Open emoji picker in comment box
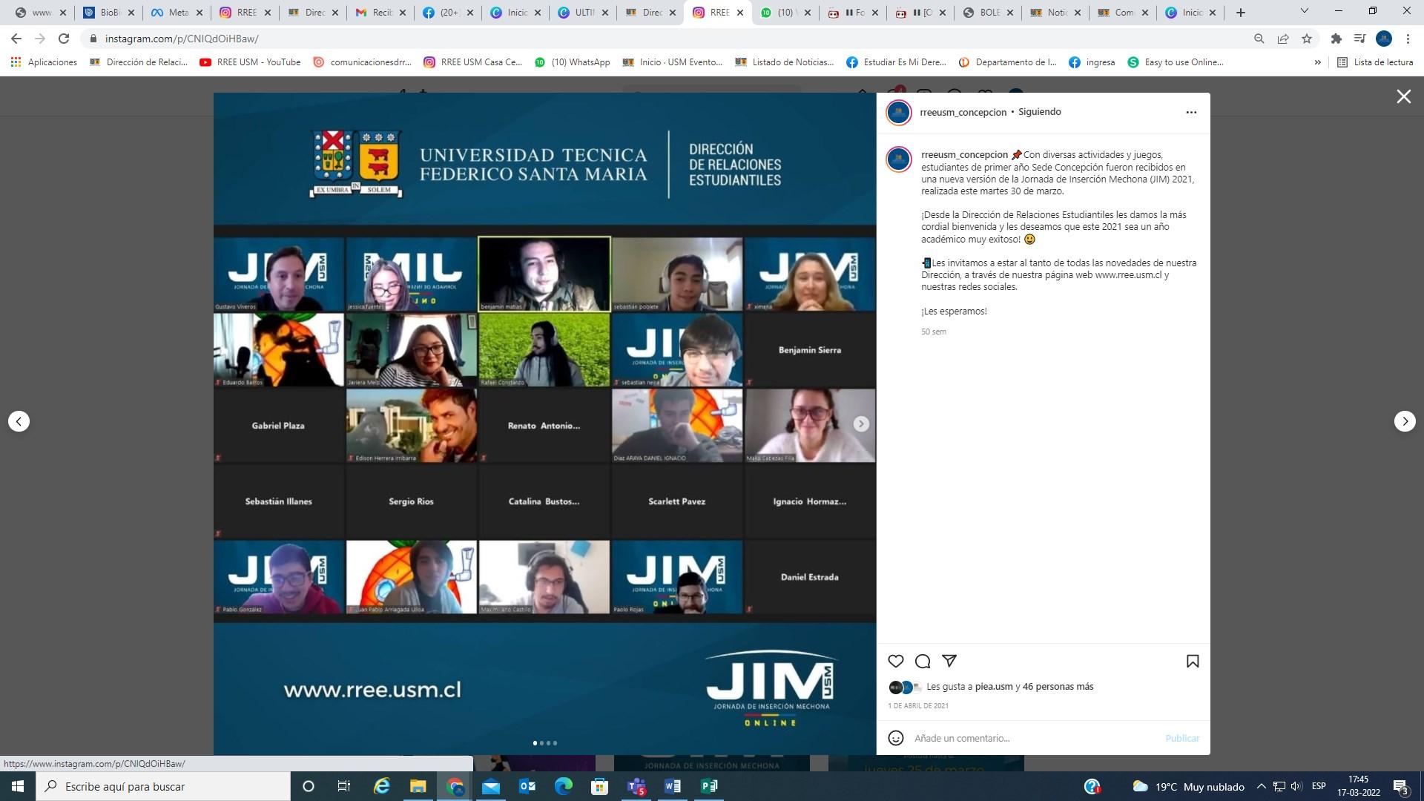 coord(896,738)
